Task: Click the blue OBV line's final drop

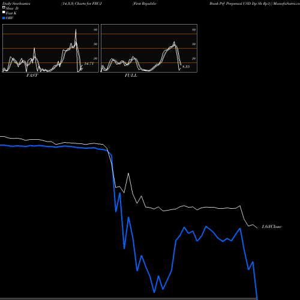Action: [255, 280]
